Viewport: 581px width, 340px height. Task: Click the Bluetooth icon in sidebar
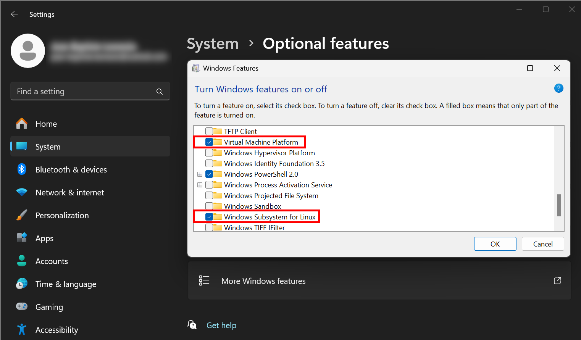pos(22,169)
